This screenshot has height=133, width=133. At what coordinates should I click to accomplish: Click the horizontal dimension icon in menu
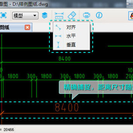(58, 36)
